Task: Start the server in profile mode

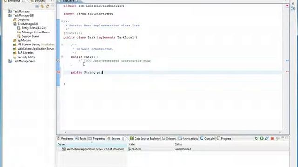Action: point(267,138)
